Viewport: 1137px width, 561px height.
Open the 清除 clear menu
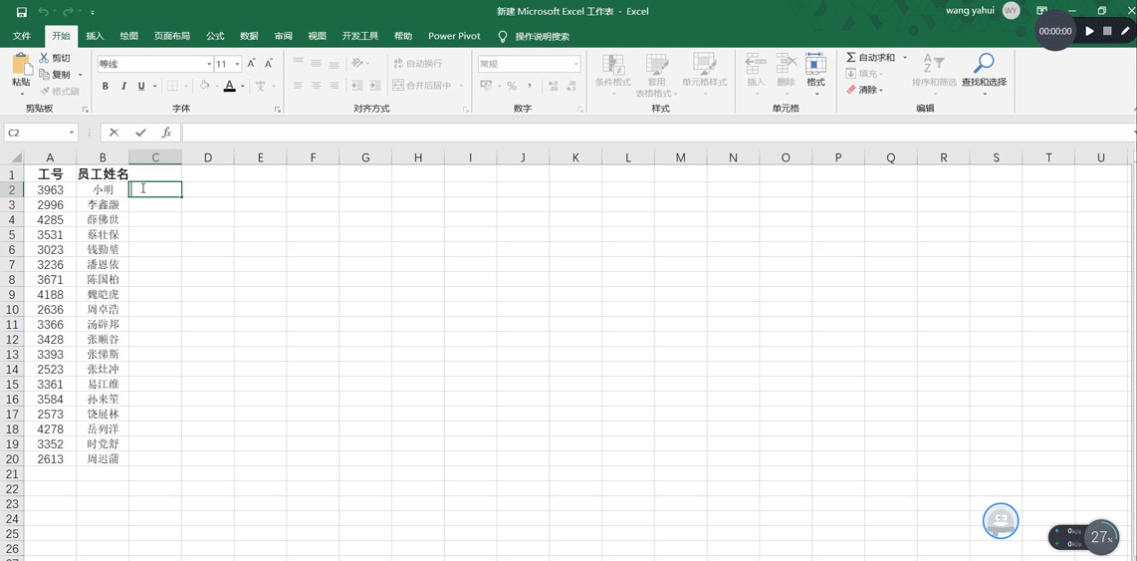864,90
